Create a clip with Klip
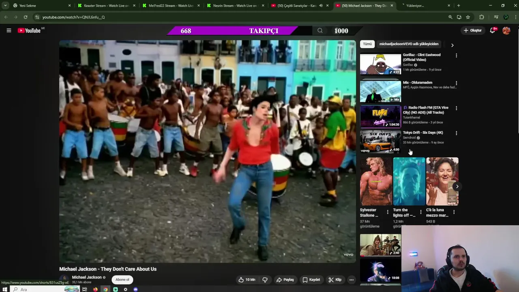The width and height of the screenshot is (519, 292). pyautogui.click(x=335, y=279)
